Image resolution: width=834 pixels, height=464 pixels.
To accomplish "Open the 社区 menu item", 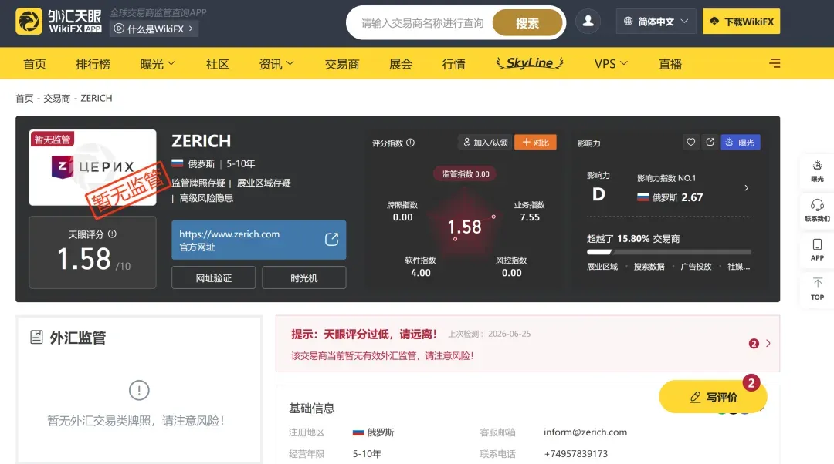I will (218, 64).
